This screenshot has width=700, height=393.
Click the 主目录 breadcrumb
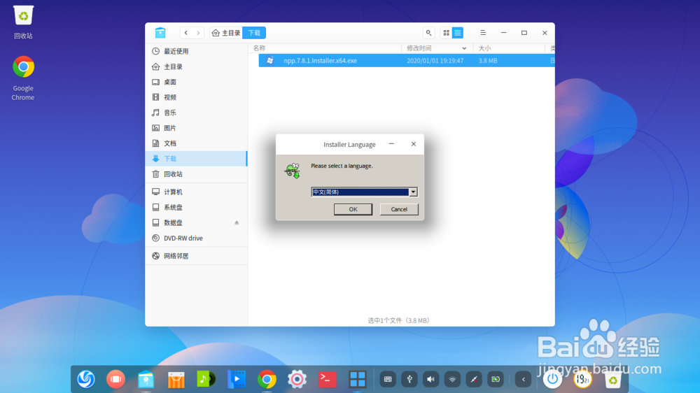[226, 33]
